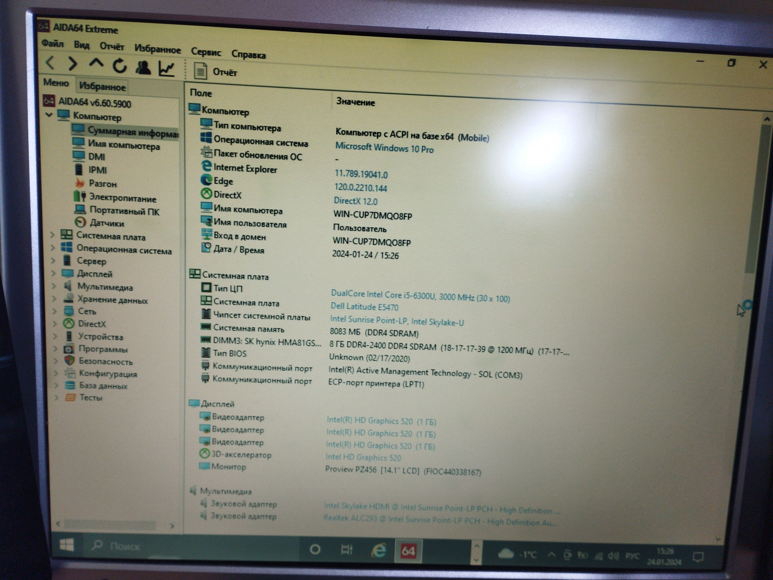The width and height of the screenshot is (773, 580).
Task: Open the Windows Start button
Action: click(x=66, y=545)
